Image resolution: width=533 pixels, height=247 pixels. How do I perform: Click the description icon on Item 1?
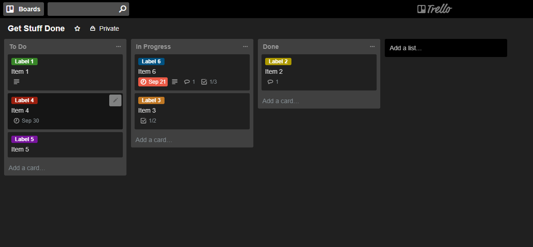tap(16, 82)
